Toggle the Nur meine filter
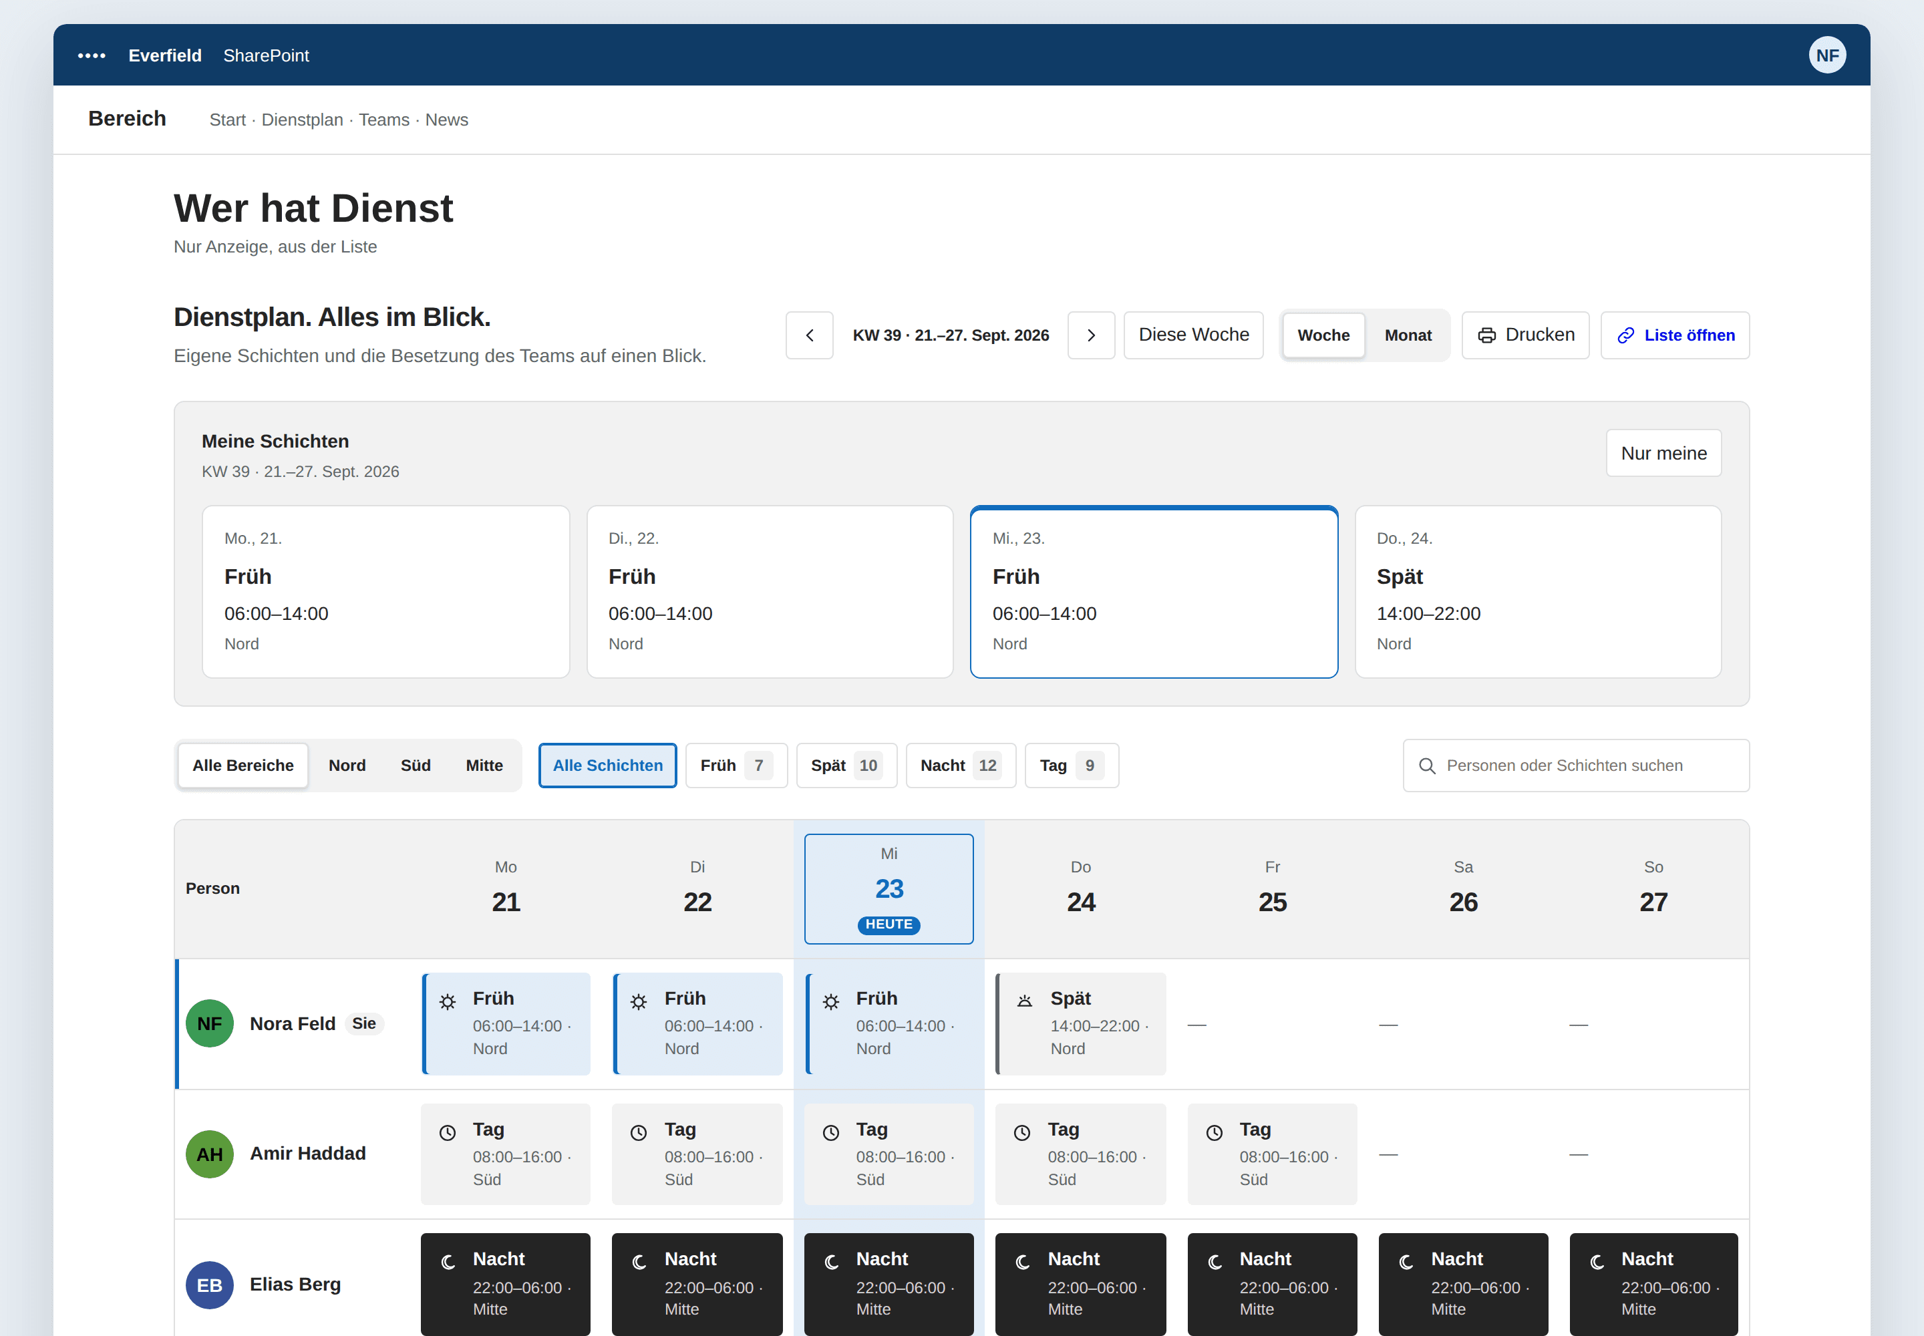Screen dimensions: 1924x1336 click(1663, 453)
